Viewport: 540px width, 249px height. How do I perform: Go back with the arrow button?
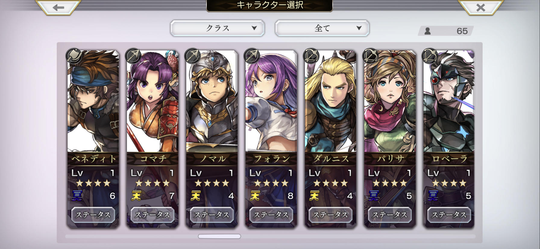pos(58,7)
